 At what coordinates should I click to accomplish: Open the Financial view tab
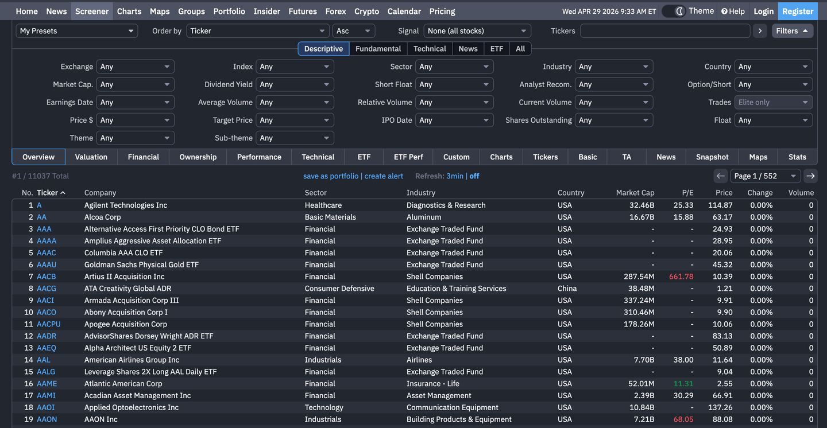(144, 157)
